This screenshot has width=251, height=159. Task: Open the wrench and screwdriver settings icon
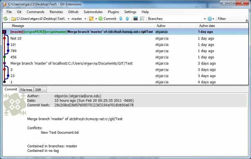point(142,19)
